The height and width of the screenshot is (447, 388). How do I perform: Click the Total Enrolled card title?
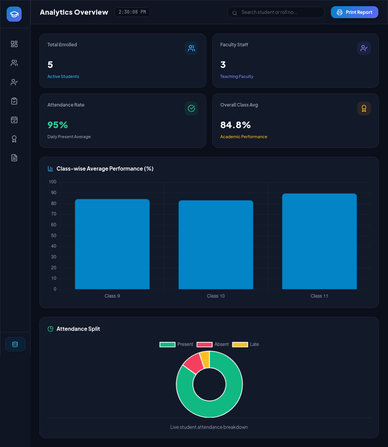click(62, 44)
